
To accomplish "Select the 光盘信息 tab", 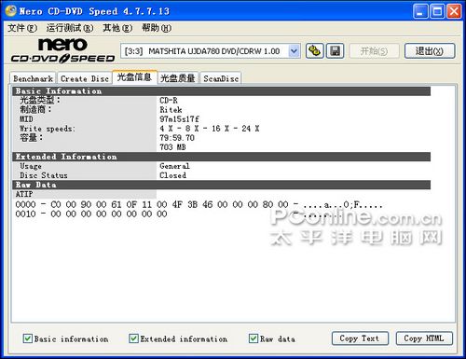I will point(134,77).
